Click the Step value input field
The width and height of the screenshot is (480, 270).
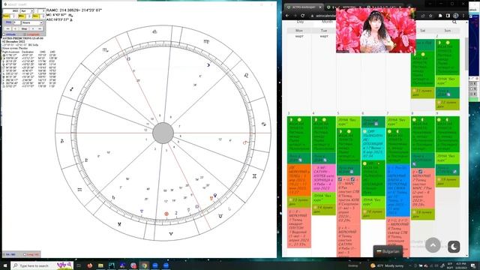(x=16, y=22)
